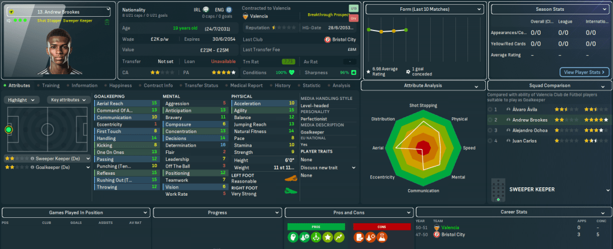Image resolution: width=613 pixels, height=249 pixels.
Task: Click the first green pros icon
Action: (294, 238)
